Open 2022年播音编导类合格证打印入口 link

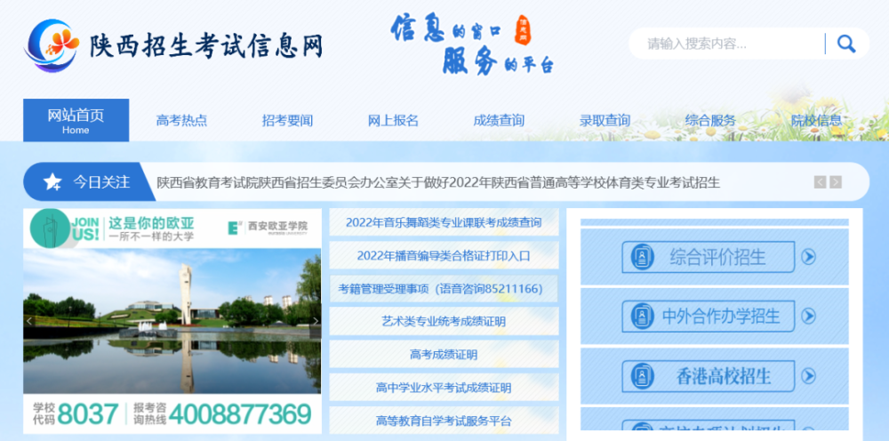(444, 256)
